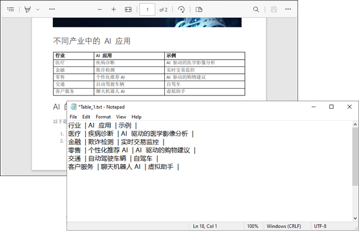The image size is (359, 231).
Task: Click the Notepad scrollbar down arrow
Action: pos(355,218)
